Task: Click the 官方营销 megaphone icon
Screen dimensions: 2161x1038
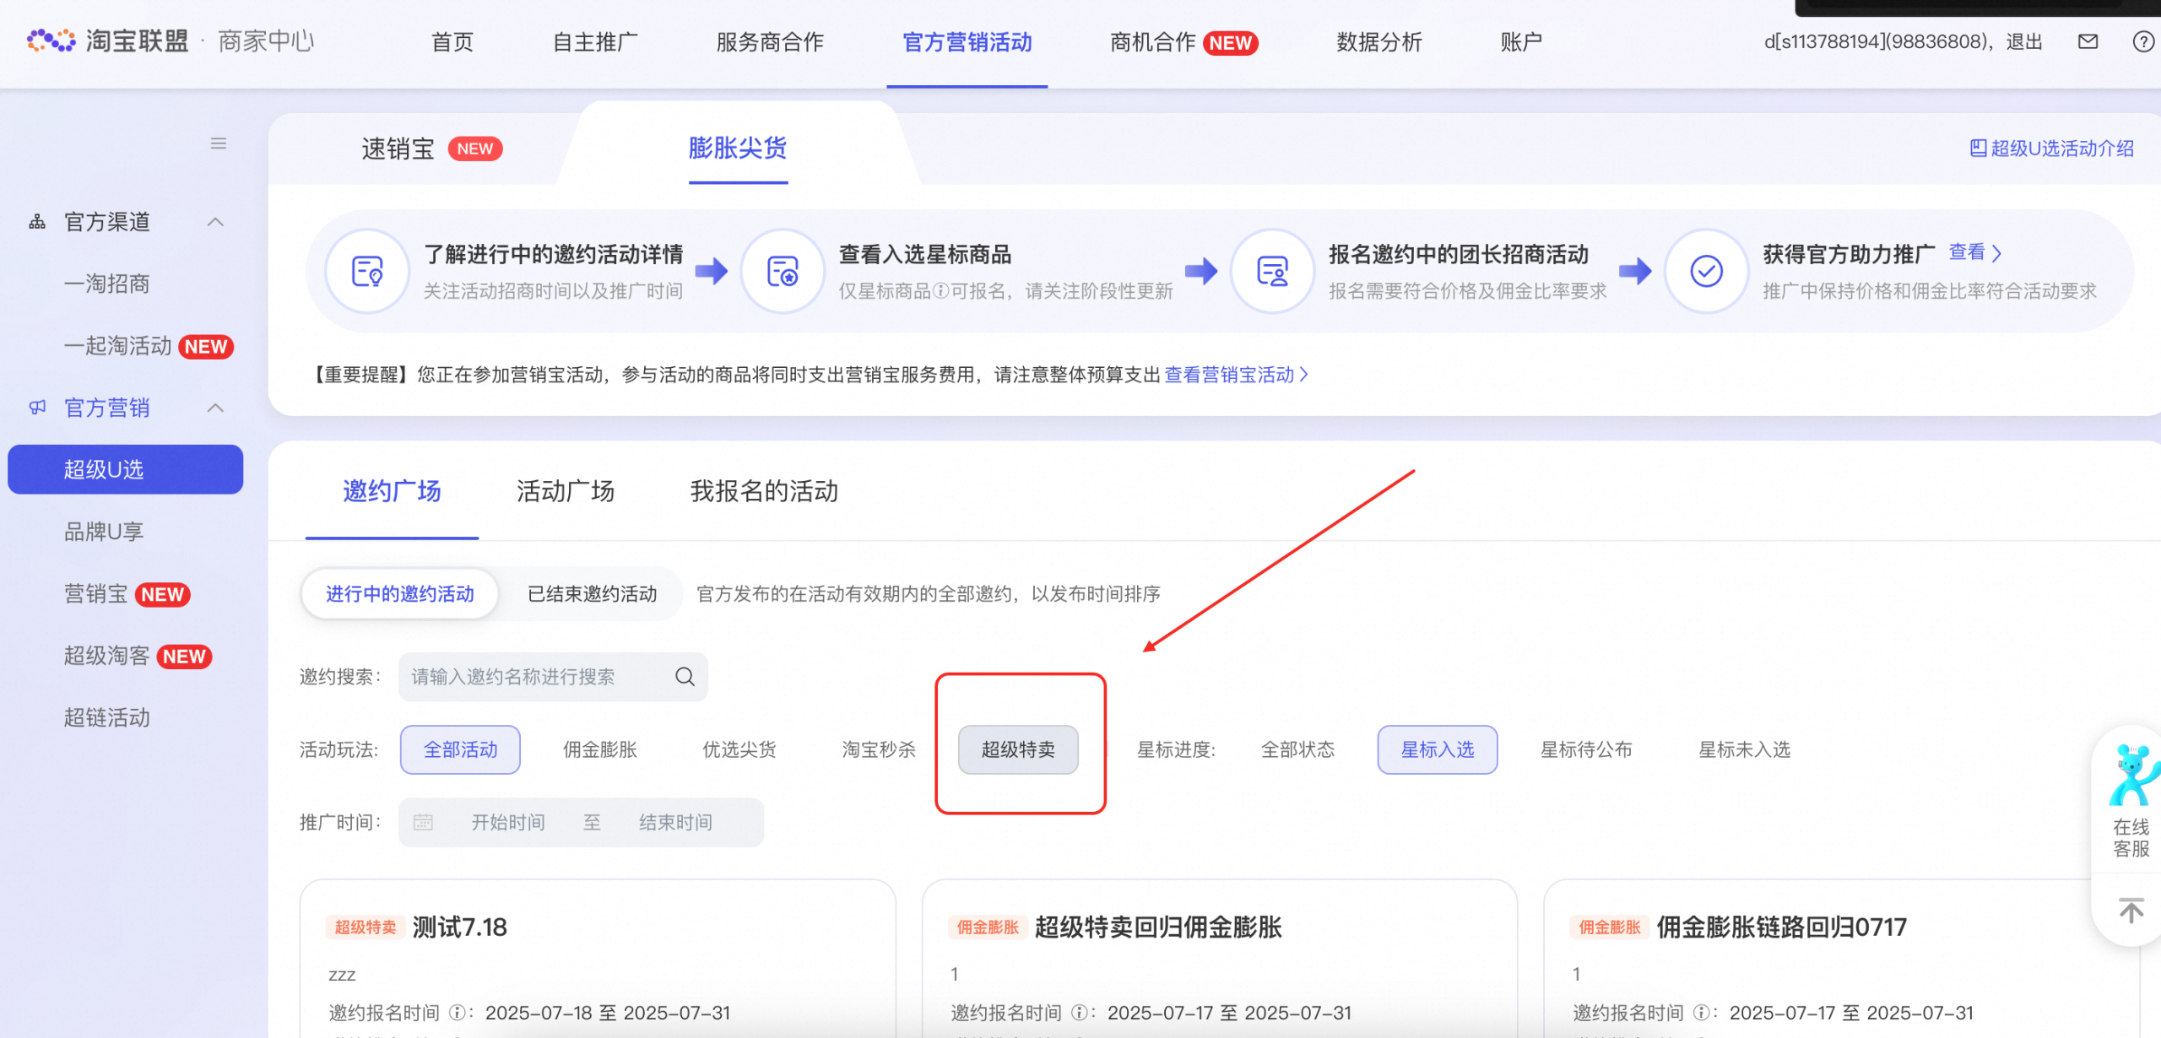Action: coord(37,408)
